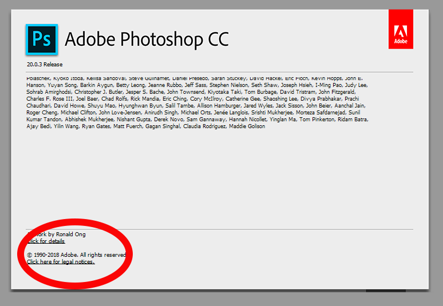The width and height of the screenshot is (443, 306).
Task: Click the name 'Charles F. Rose III'
Action: point(49,99)
